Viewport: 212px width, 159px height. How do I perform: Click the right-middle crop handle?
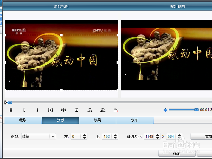tap(117, 63)
